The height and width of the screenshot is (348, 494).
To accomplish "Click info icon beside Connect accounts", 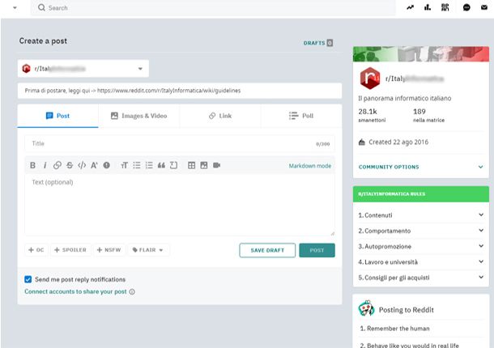I will [x=132, y=292].
